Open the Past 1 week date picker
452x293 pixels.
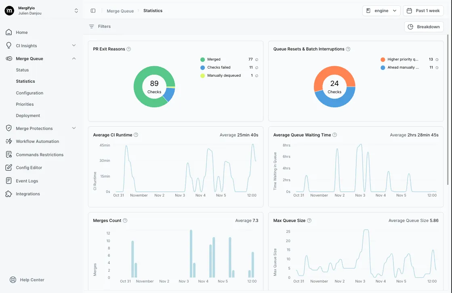point(423,11)
